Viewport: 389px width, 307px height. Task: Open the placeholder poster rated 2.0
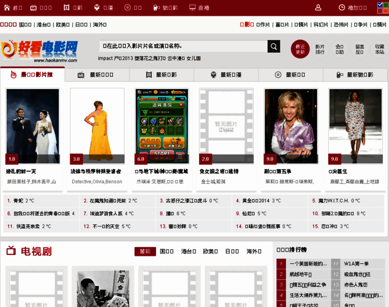click(226, 126)
